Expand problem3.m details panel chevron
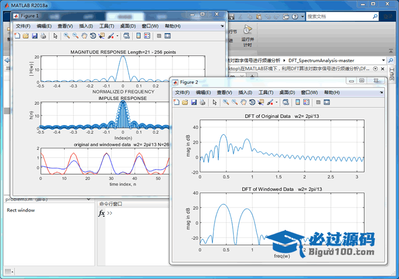Screen dimensions: 399x279 pos(88,199)
